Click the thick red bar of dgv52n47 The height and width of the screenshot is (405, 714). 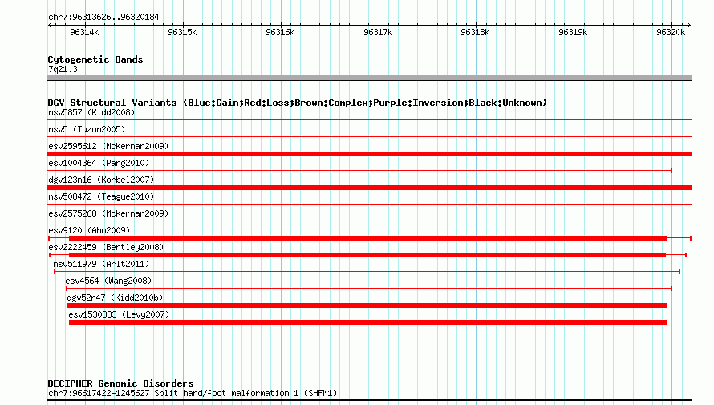tap(367, 306)
